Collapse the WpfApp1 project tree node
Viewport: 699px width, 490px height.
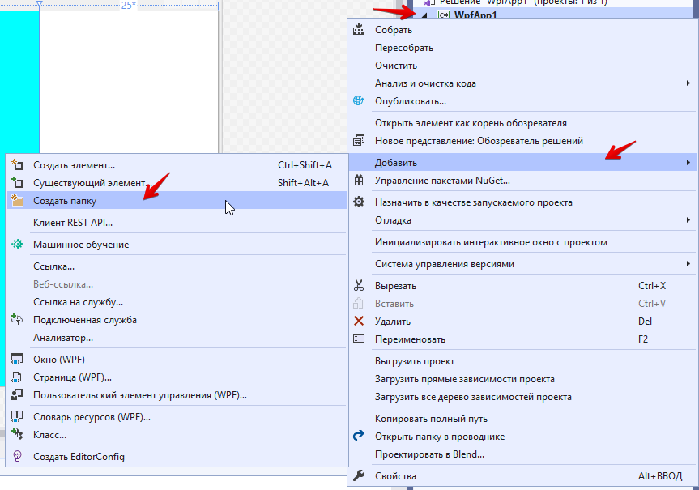coord(423,15)
